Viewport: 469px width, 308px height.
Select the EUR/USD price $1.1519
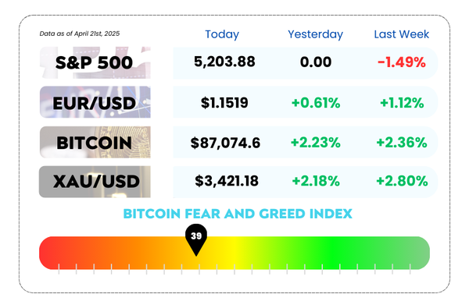(224, 103)
